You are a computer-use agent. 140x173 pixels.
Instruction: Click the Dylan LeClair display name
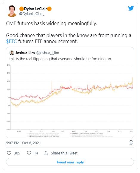(x=35, y=9)
